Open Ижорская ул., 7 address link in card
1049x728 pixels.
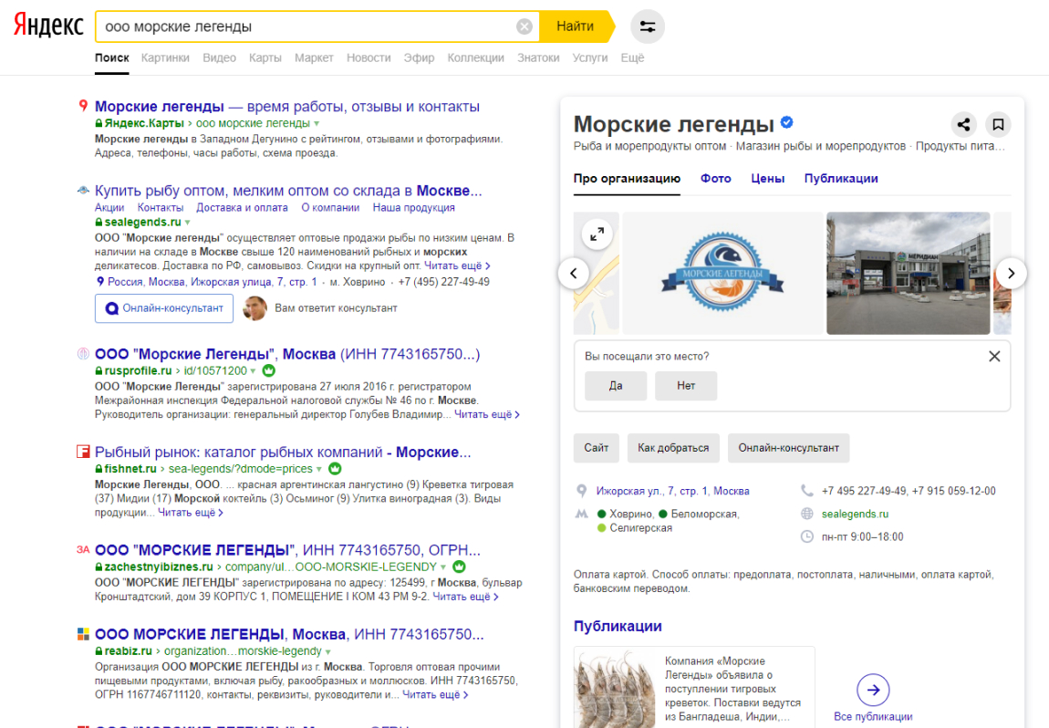(x=672, y=491)
